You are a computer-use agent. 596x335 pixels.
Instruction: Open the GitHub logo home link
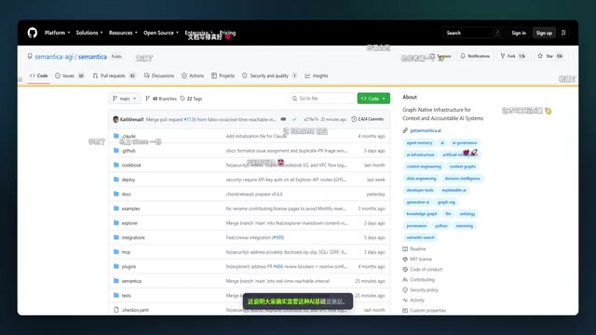(x=33, y=33)
